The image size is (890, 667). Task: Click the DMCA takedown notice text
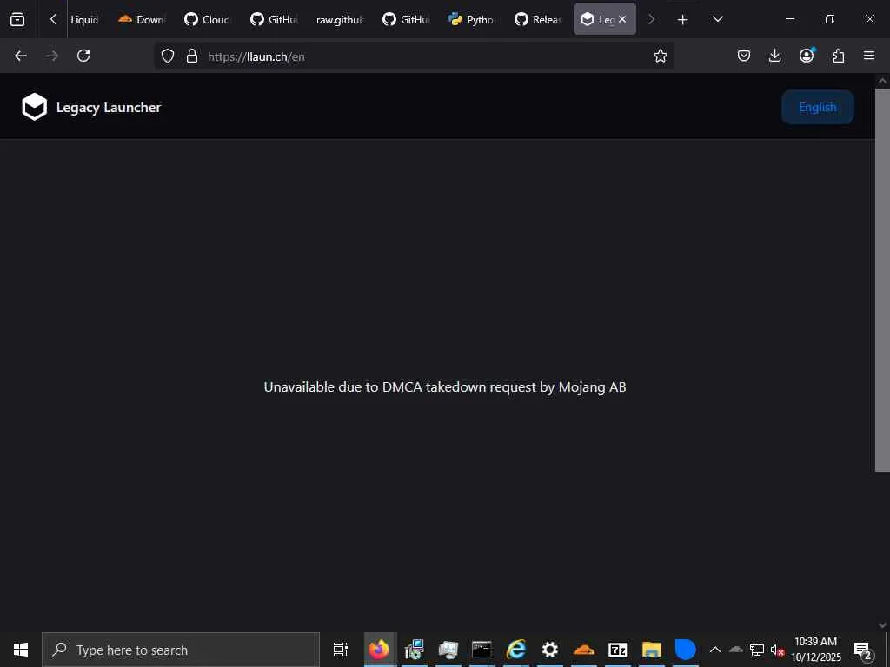[445, 386]
